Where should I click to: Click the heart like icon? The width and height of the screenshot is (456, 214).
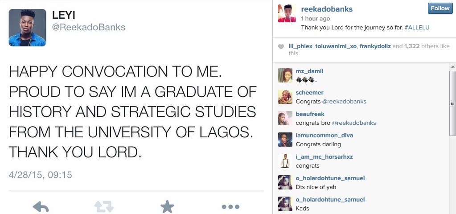(281, 46)
